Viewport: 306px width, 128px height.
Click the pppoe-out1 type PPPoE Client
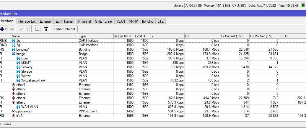[x=88, y=111]
